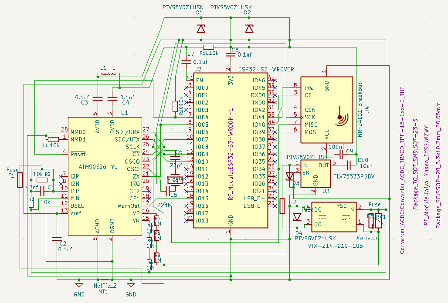The image size is (448, 303).
Task: Select capacitor C10 10uf symbol
Action: (349, 165)
